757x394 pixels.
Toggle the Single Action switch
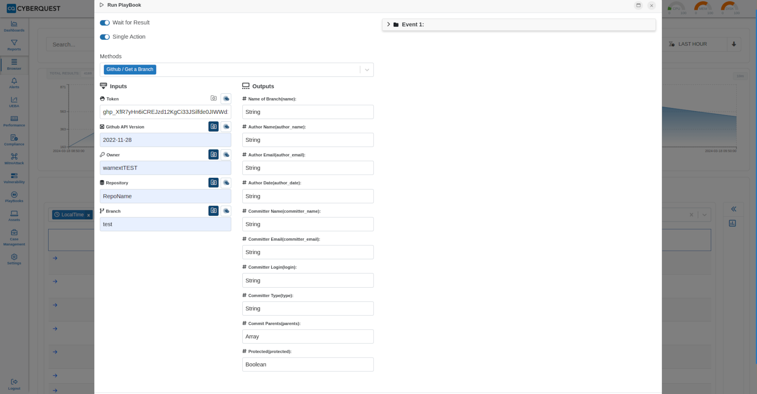tap(105, 37)
